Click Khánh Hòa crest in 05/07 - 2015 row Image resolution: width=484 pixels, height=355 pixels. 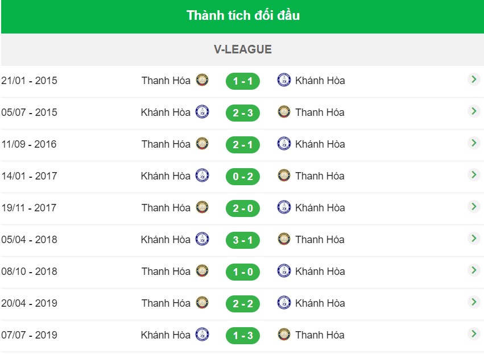pos(202,112)
